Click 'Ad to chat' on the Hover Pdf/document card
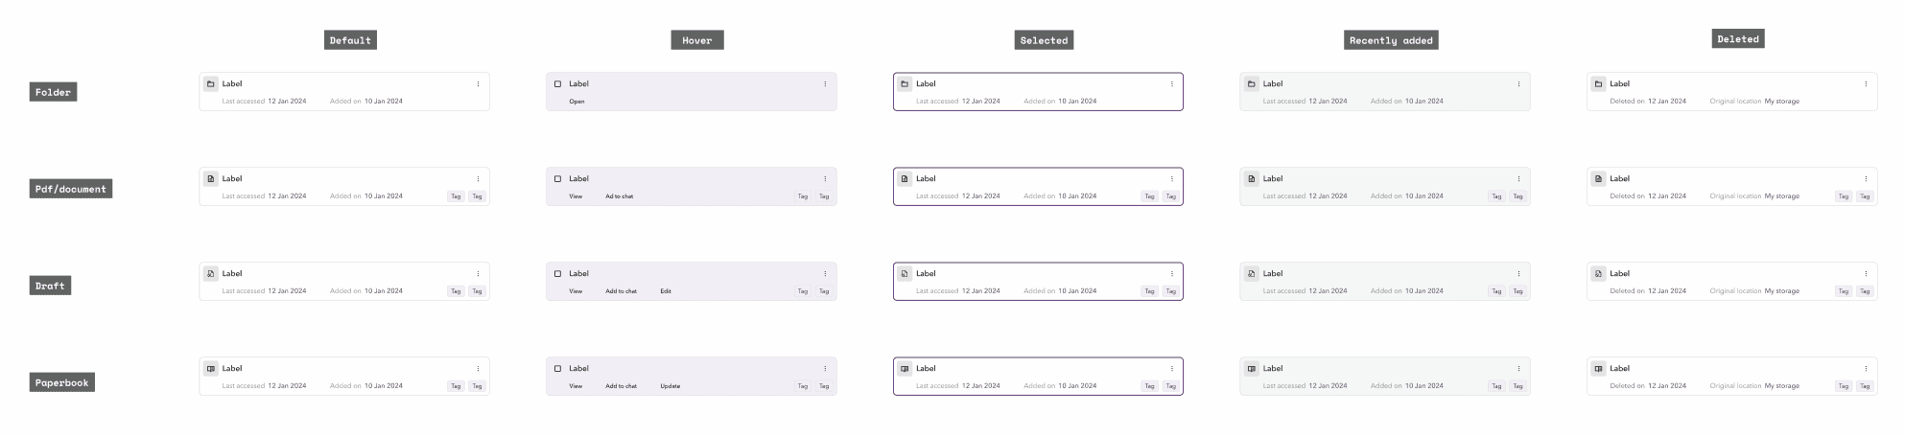This screenshot has width=1905, height=437. click(x=620, y=196)
